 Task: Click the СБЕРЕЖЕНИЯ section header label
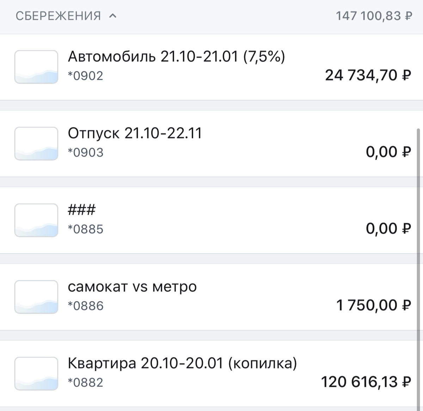coord(58,16)
